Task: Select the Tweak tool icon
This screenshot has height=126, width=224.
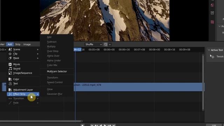Action: 212,57
